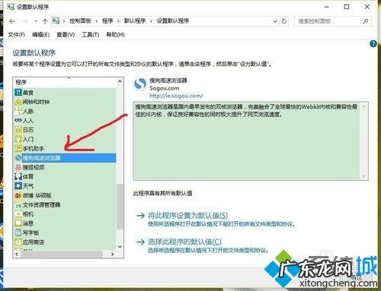Viewport: 381px width, 291px height.
Task: Click the program list scroll-right arrow
Action: click(113, 254)
